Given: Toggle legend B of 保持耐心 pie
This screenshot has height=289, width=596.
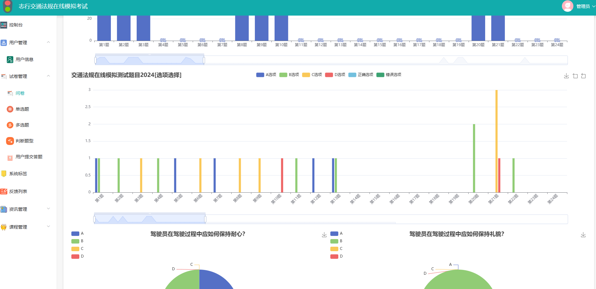Looking at the screenshot, I should tap(77, 241).
